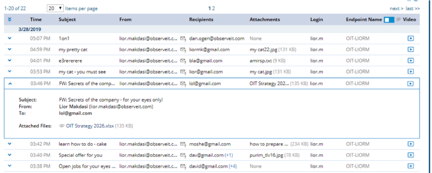
Task: Sort by Recipients column header
Action: [201, 19]
